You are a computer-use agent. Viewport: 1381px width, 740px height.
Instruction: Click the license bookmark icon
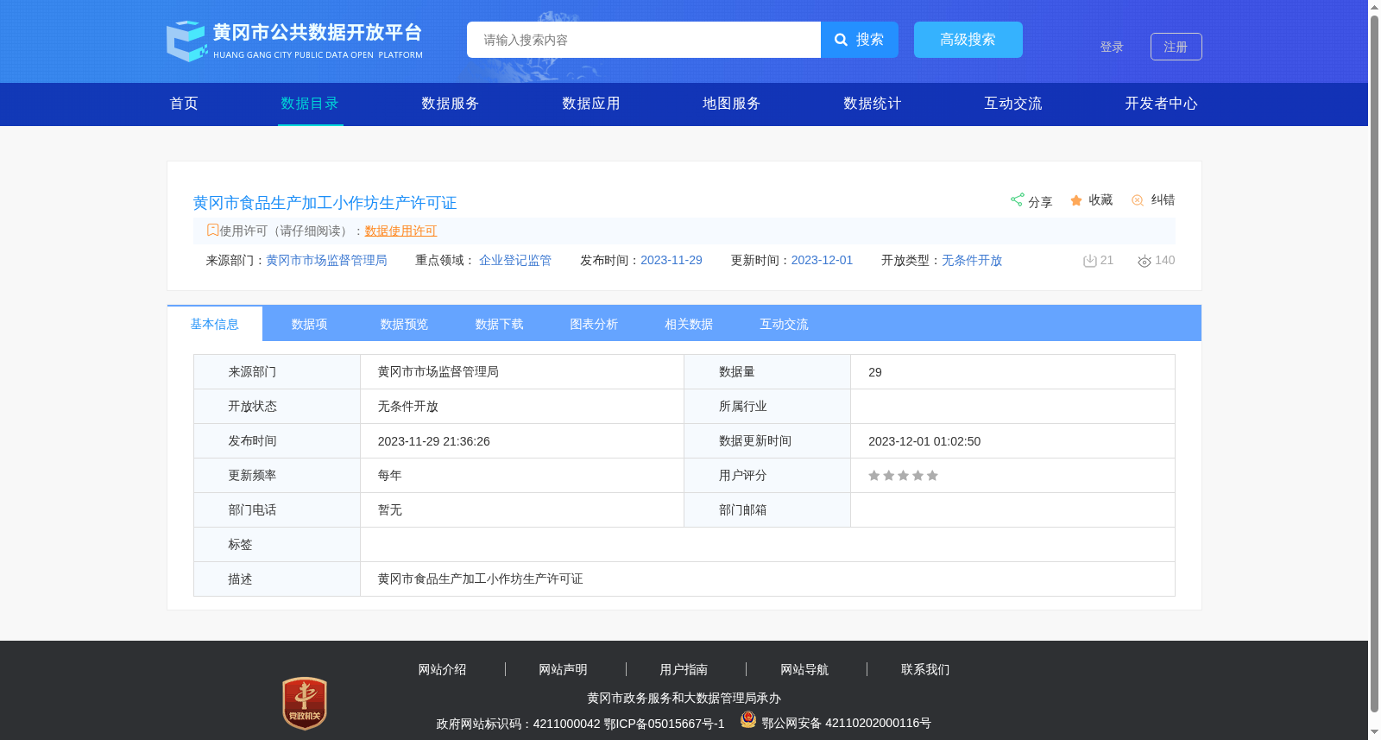[x=212, y=230]
